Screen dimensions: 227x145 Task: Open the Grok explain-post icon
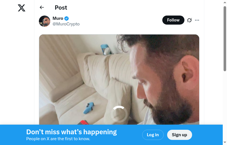pos(190,20)
